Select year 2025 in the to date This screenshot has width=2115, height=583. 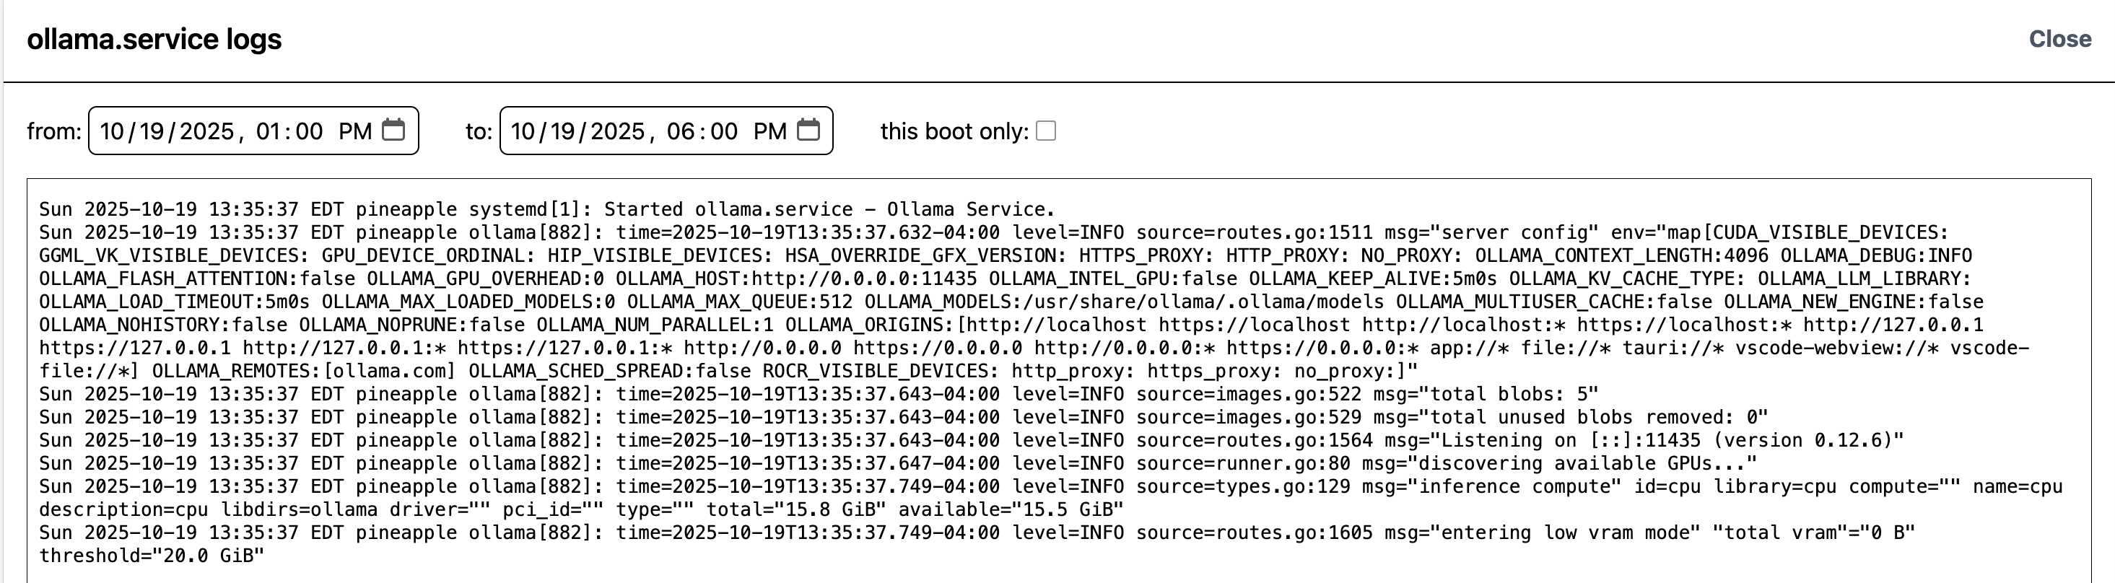(x=618, y=131)
